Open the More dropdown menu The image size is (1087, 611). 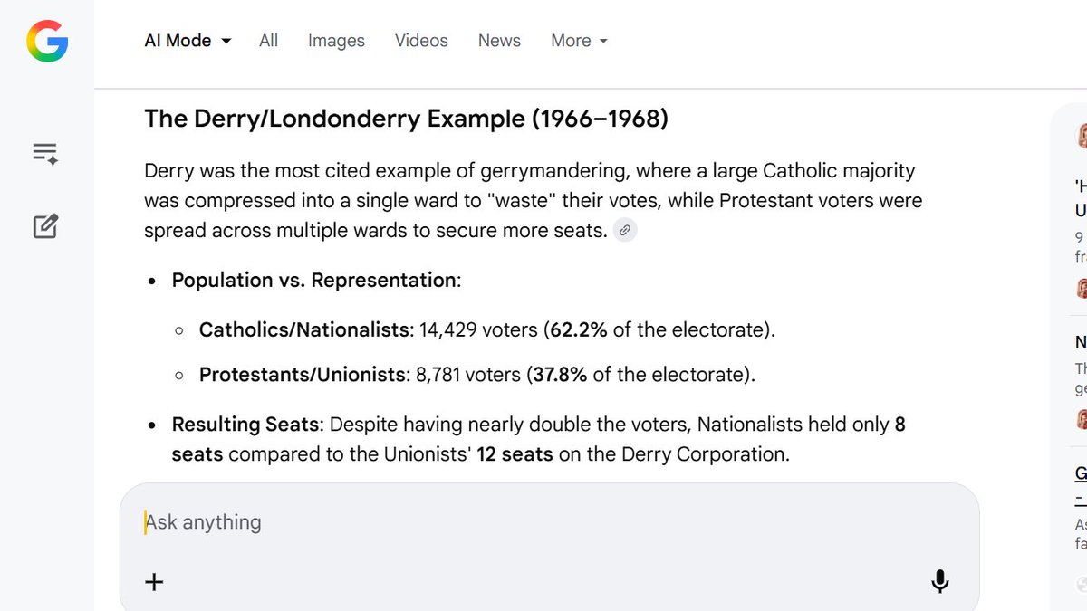tap(579, 41)
